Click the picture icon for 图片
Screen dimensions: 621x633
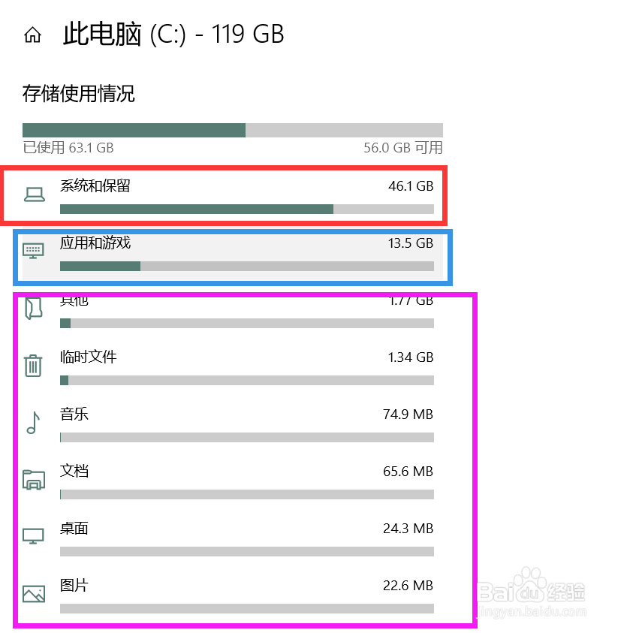pos(34,594)
